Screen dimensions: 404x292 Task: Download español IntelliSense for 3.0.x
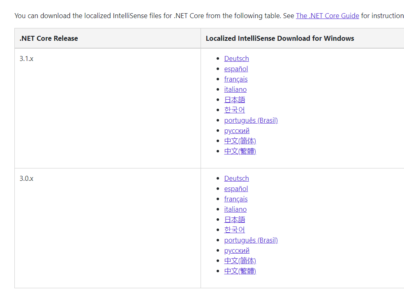coord(236,189)
